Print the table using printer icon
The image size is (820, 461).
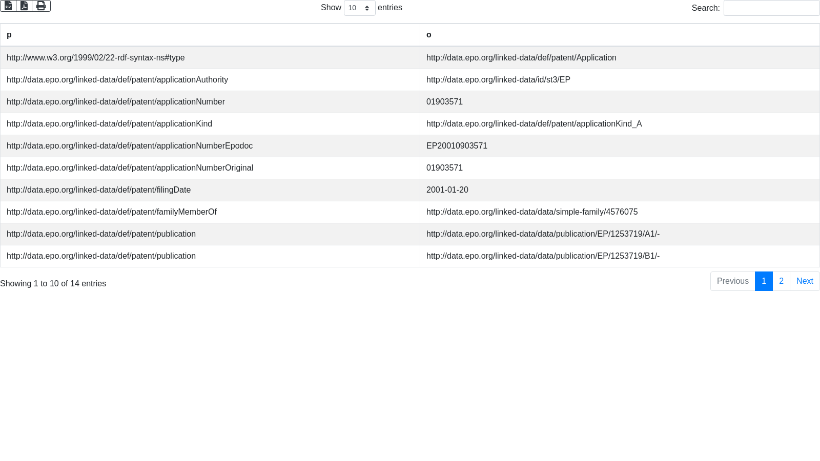(41, 6)
